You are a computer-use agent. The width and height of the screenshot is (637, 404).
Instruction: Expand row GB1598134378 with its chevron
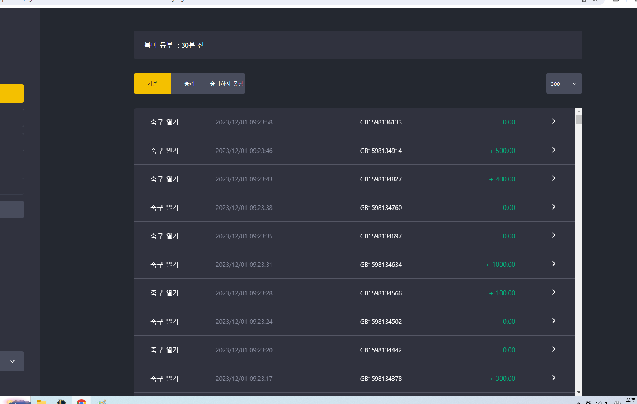coord(554,378)
